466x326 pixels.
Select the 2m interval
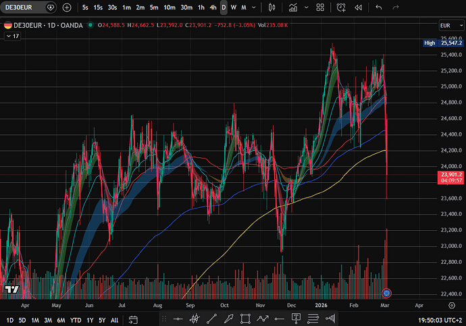140,7
